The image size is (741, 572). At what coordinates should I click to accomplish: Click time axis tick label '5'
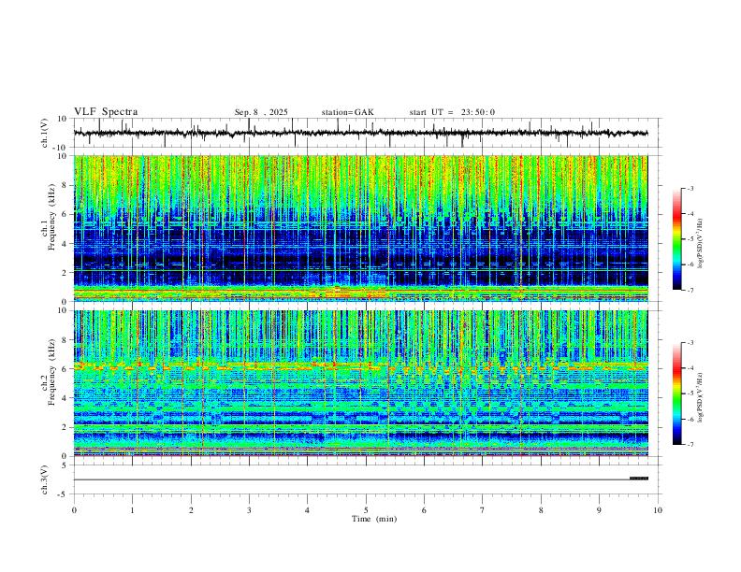[366, 510]
